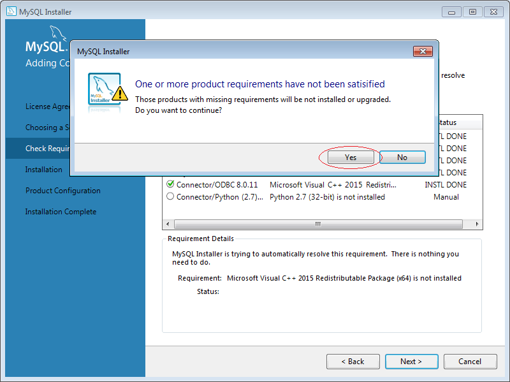Click the Connector/Python (2.7)... product name

220,197
